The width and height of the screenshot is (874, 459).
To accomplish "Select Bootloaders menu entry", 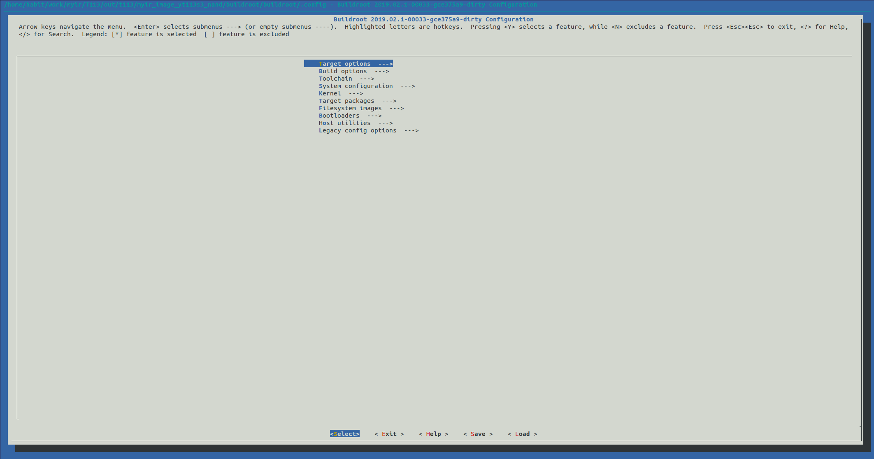I will coord(339,116).
